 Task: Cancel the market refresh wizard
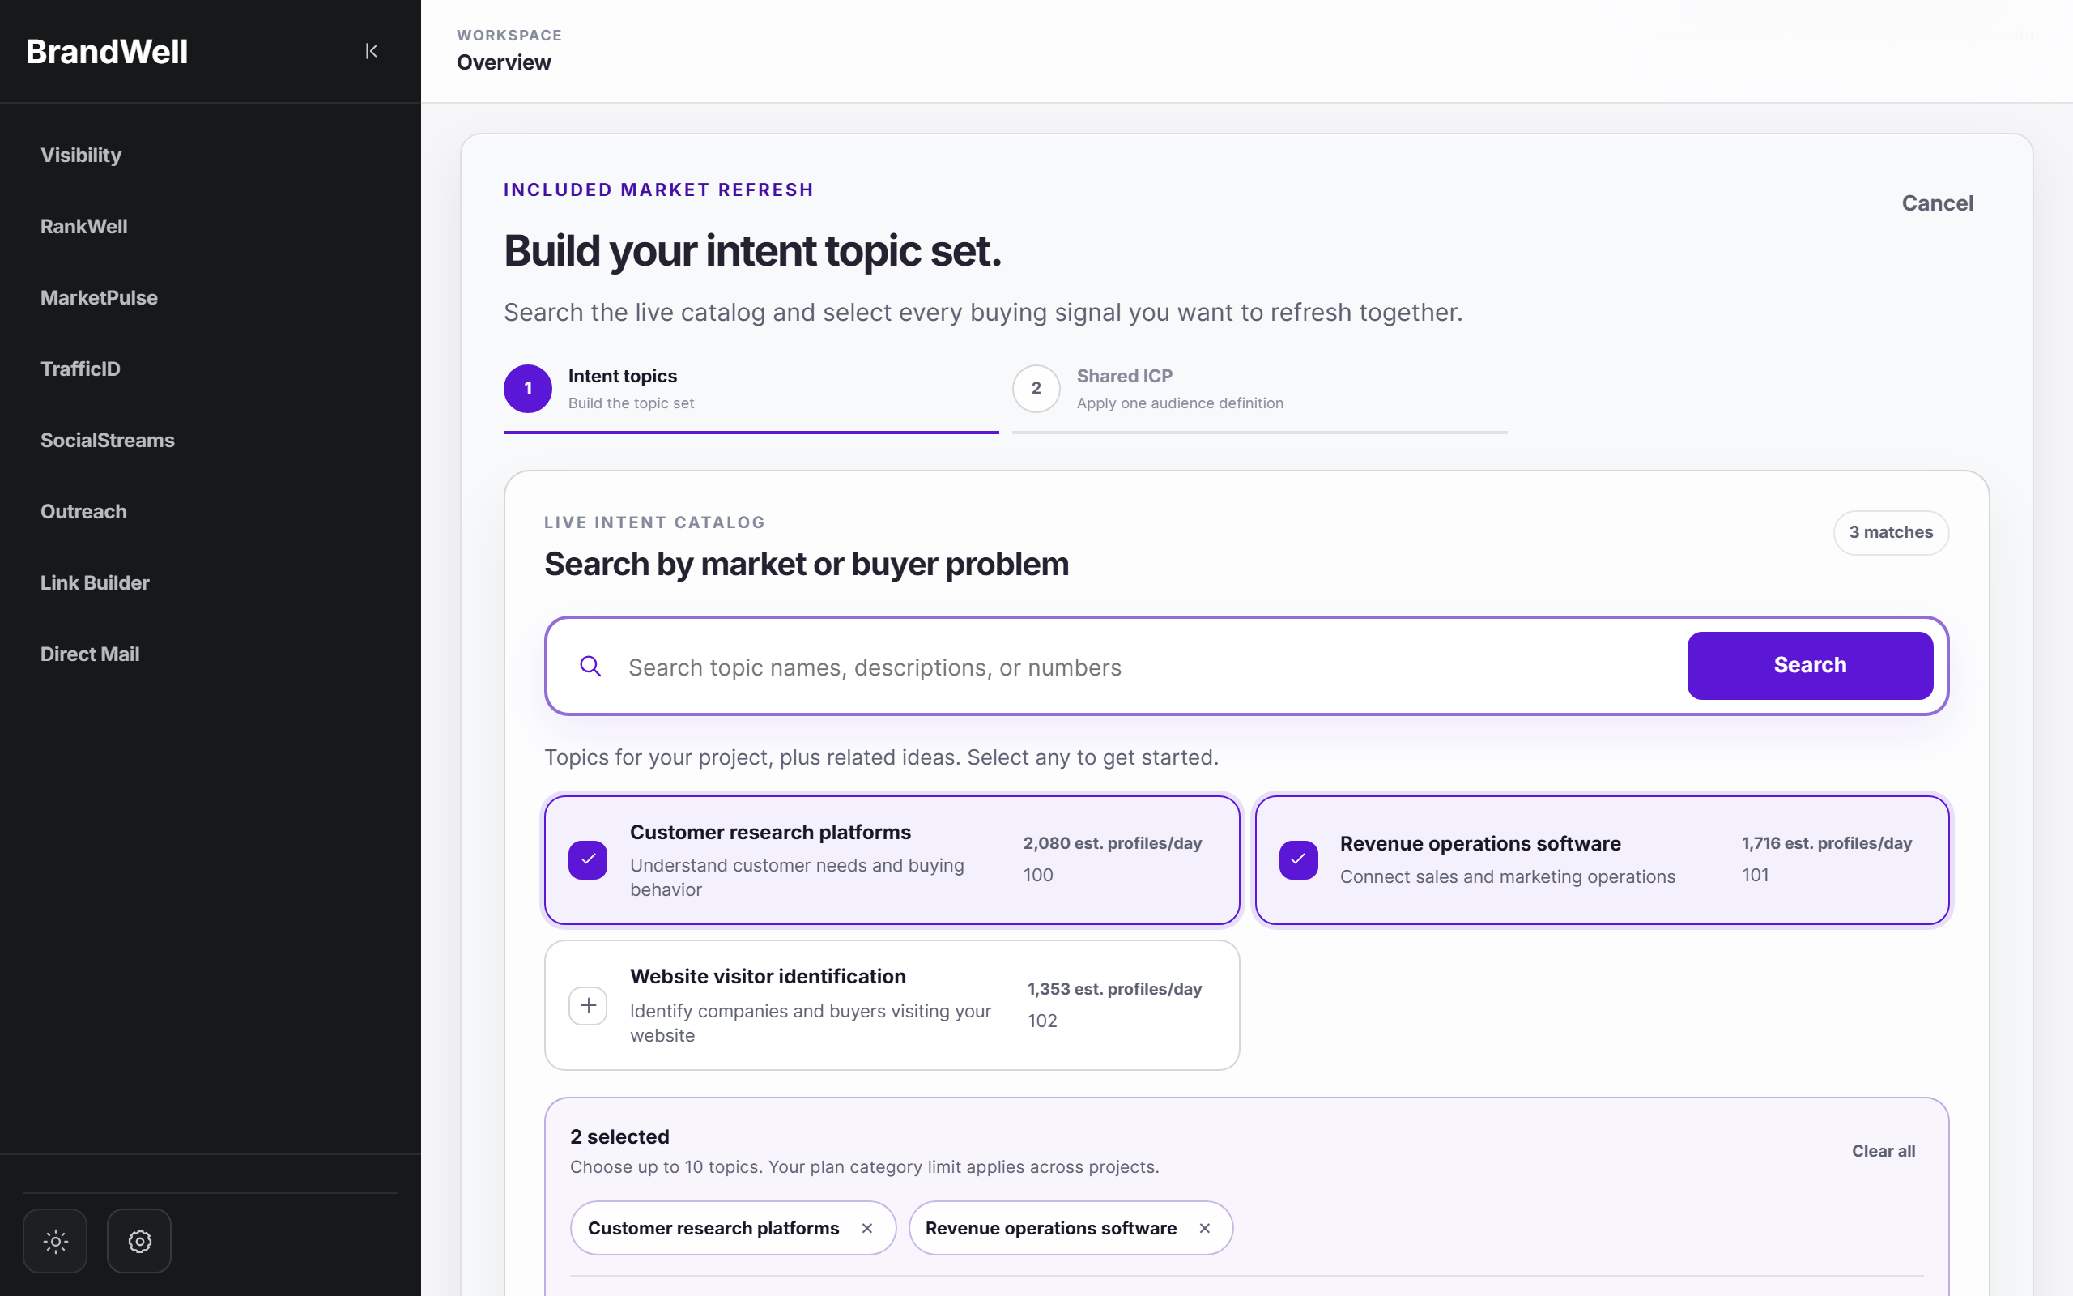pos(1937,203)
